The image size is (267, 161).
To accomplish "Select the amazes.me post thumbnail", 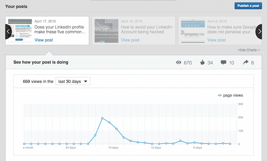I will point(193,31).
